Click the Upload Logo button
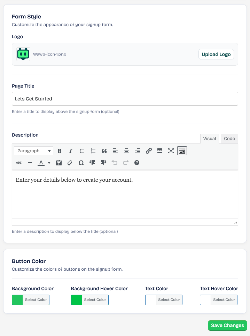This screenshot has height=336, width=250. click(216, 54)
